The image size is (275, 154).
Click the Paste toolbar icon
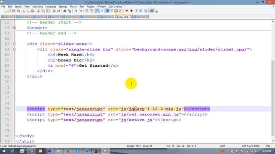[48, 11]
